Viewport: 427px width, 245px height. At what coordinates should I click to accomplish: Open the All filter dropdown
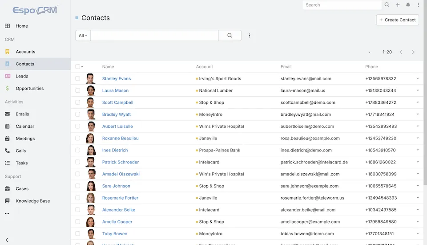tap(83, 36)
